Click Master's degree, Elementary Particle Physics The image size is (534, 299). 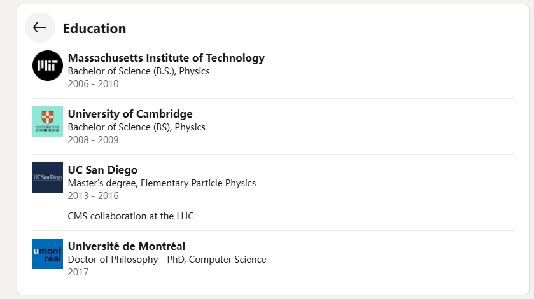[162, 183]
